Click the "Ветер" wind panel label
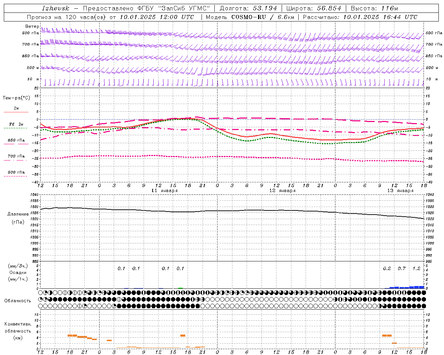 tap(32, 26)
